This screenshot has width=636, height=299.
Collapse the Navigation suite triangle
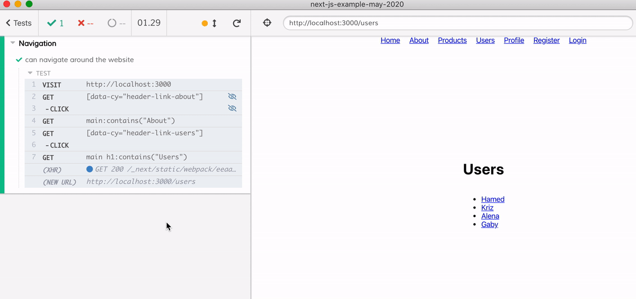pos(13,43)
